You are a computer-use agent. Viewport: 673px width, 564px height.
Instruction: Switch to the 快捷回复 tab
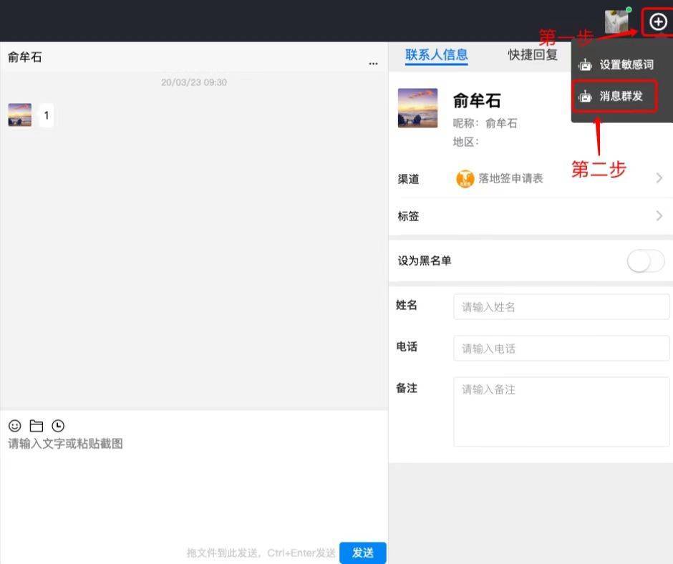click(x=532, y=56)
